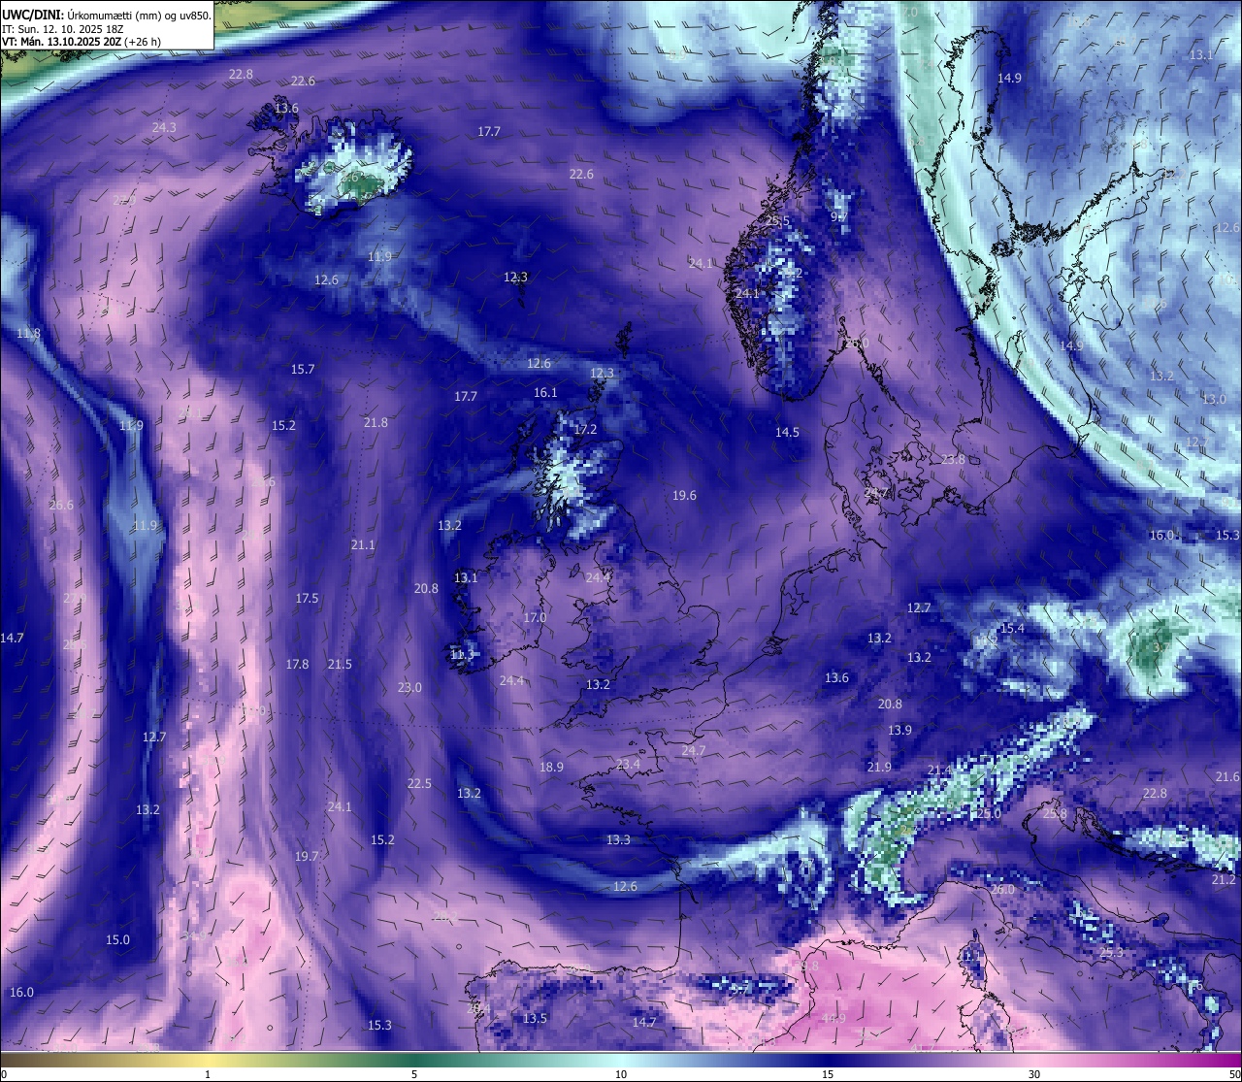Viewport: 1242px width, 1082px height.
Task: Select the 26.0 value over Italy
Action: coord(1002,889)
